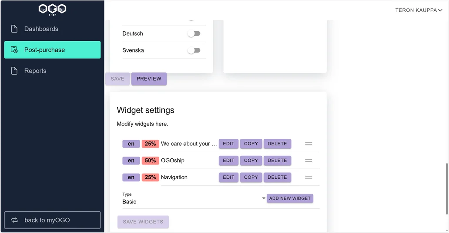Click the PREVIEW button
The image size is (449, 233).
point(149,79)
